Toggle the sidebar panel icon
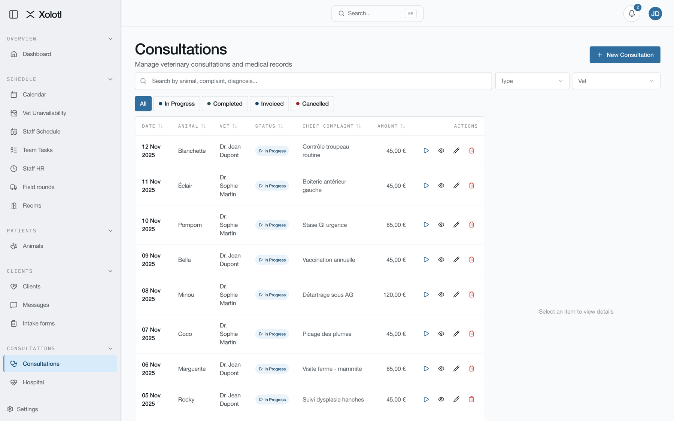The width and height of the screenshot is (674, 421). click(13, 14)
